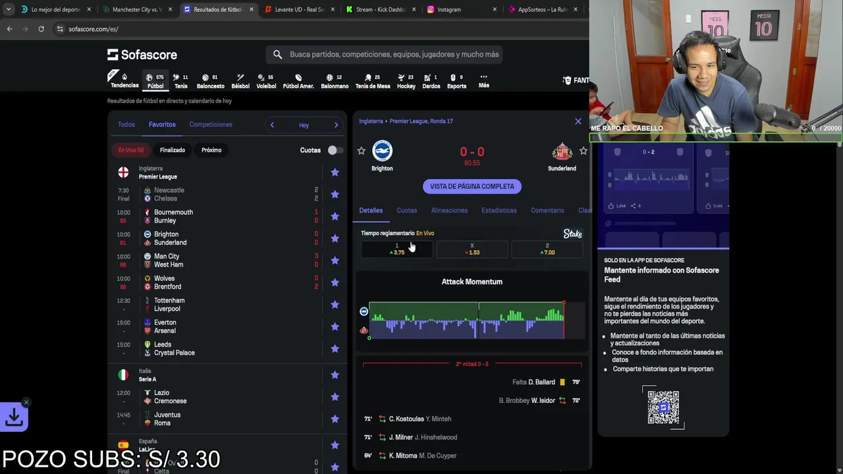
Task: Select the Fútbol Amer. sport icon
Action: [x=298, y=80]
